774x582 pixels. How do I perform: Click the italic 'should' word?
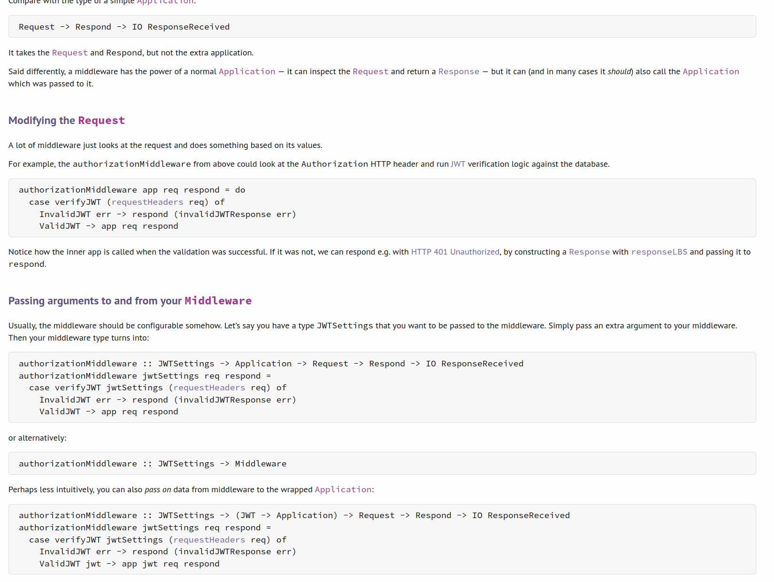point(619,71)
